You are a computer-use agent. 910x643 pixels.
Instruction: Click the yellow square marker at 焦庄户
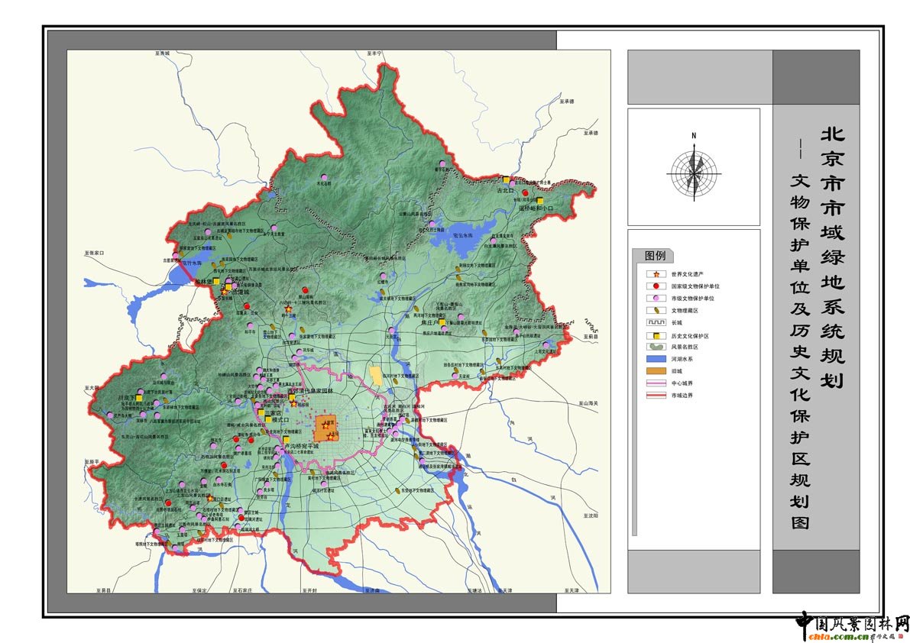point(442,323)
